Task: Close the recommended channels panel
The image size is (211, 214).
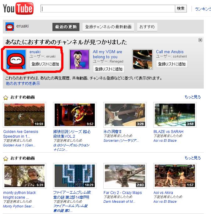Action: [200, 40]
